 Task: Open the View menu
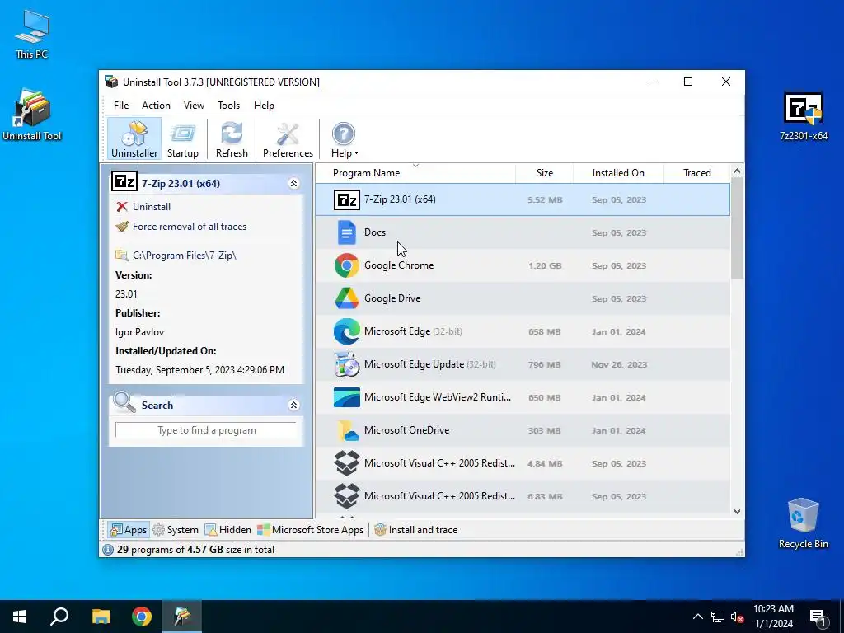pyautogui.click(x=194, y=105)
